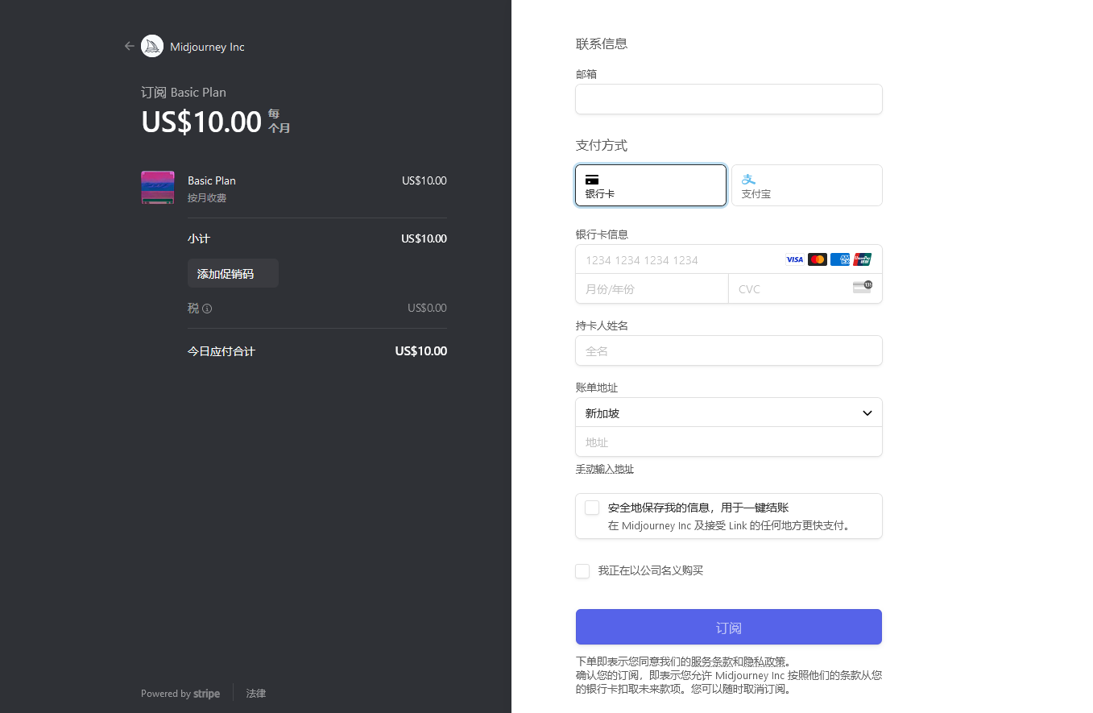
Task: Focus the 持卡人姓名 全名 field
Action: [x=729, y=350]
